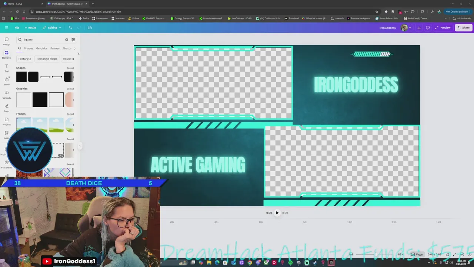Image resolution: width=474 pixels, height=267 pixels.
Task: Toggle Pages view in bottom bar
Action: 417,254
